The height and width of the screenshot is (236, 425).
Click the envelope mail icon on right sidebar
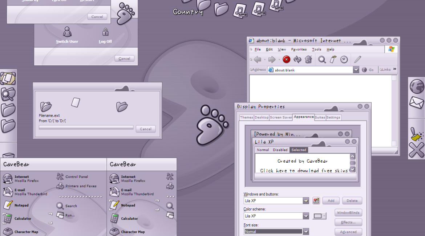(416, 103)
